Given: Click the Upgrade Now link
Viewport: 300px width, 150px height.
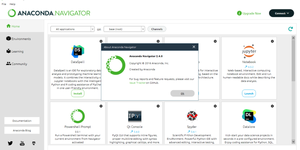Looking at the screenshot, I should click(252, 13).
